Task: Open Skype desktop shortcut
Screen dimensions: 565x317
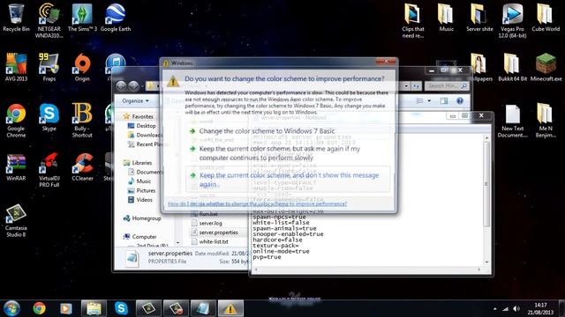Action: click(x=49, y=117)
